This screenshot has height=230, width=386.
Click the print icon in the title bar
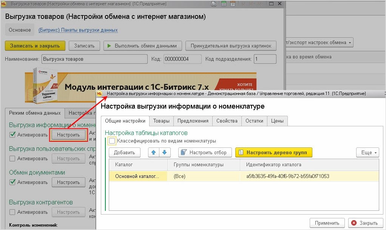click(x=214, y=3)
